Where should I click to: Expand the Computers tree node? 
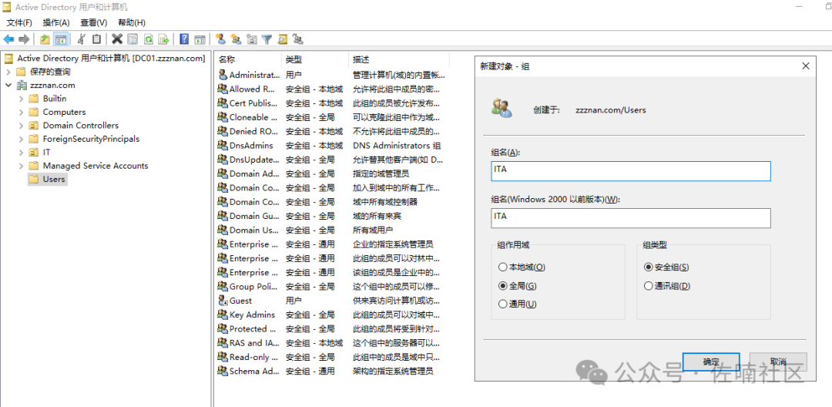point(22,112)
